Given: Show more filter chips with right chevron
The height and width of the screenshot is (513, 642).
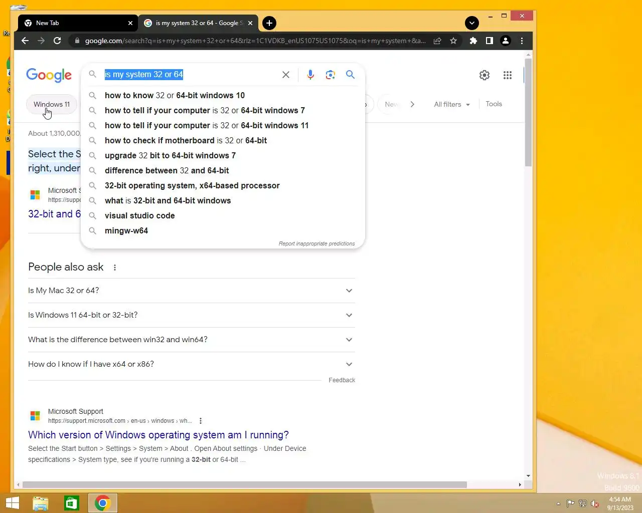Looking at the screenshot, I should 412,104.
